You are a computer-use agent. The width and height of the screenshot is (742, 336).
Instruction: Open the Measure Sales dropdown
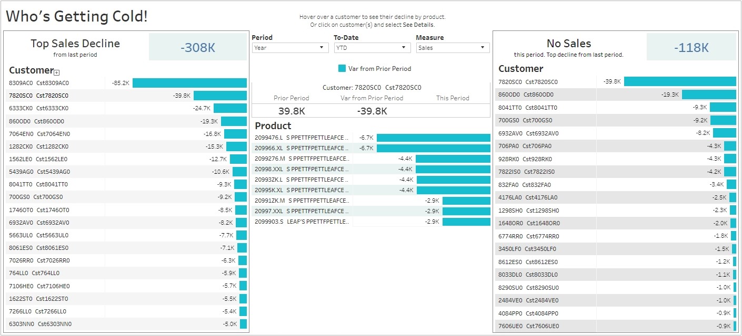(453, 48)
